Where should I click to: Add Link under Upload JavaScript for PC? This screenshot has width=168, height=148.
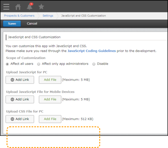20,80
